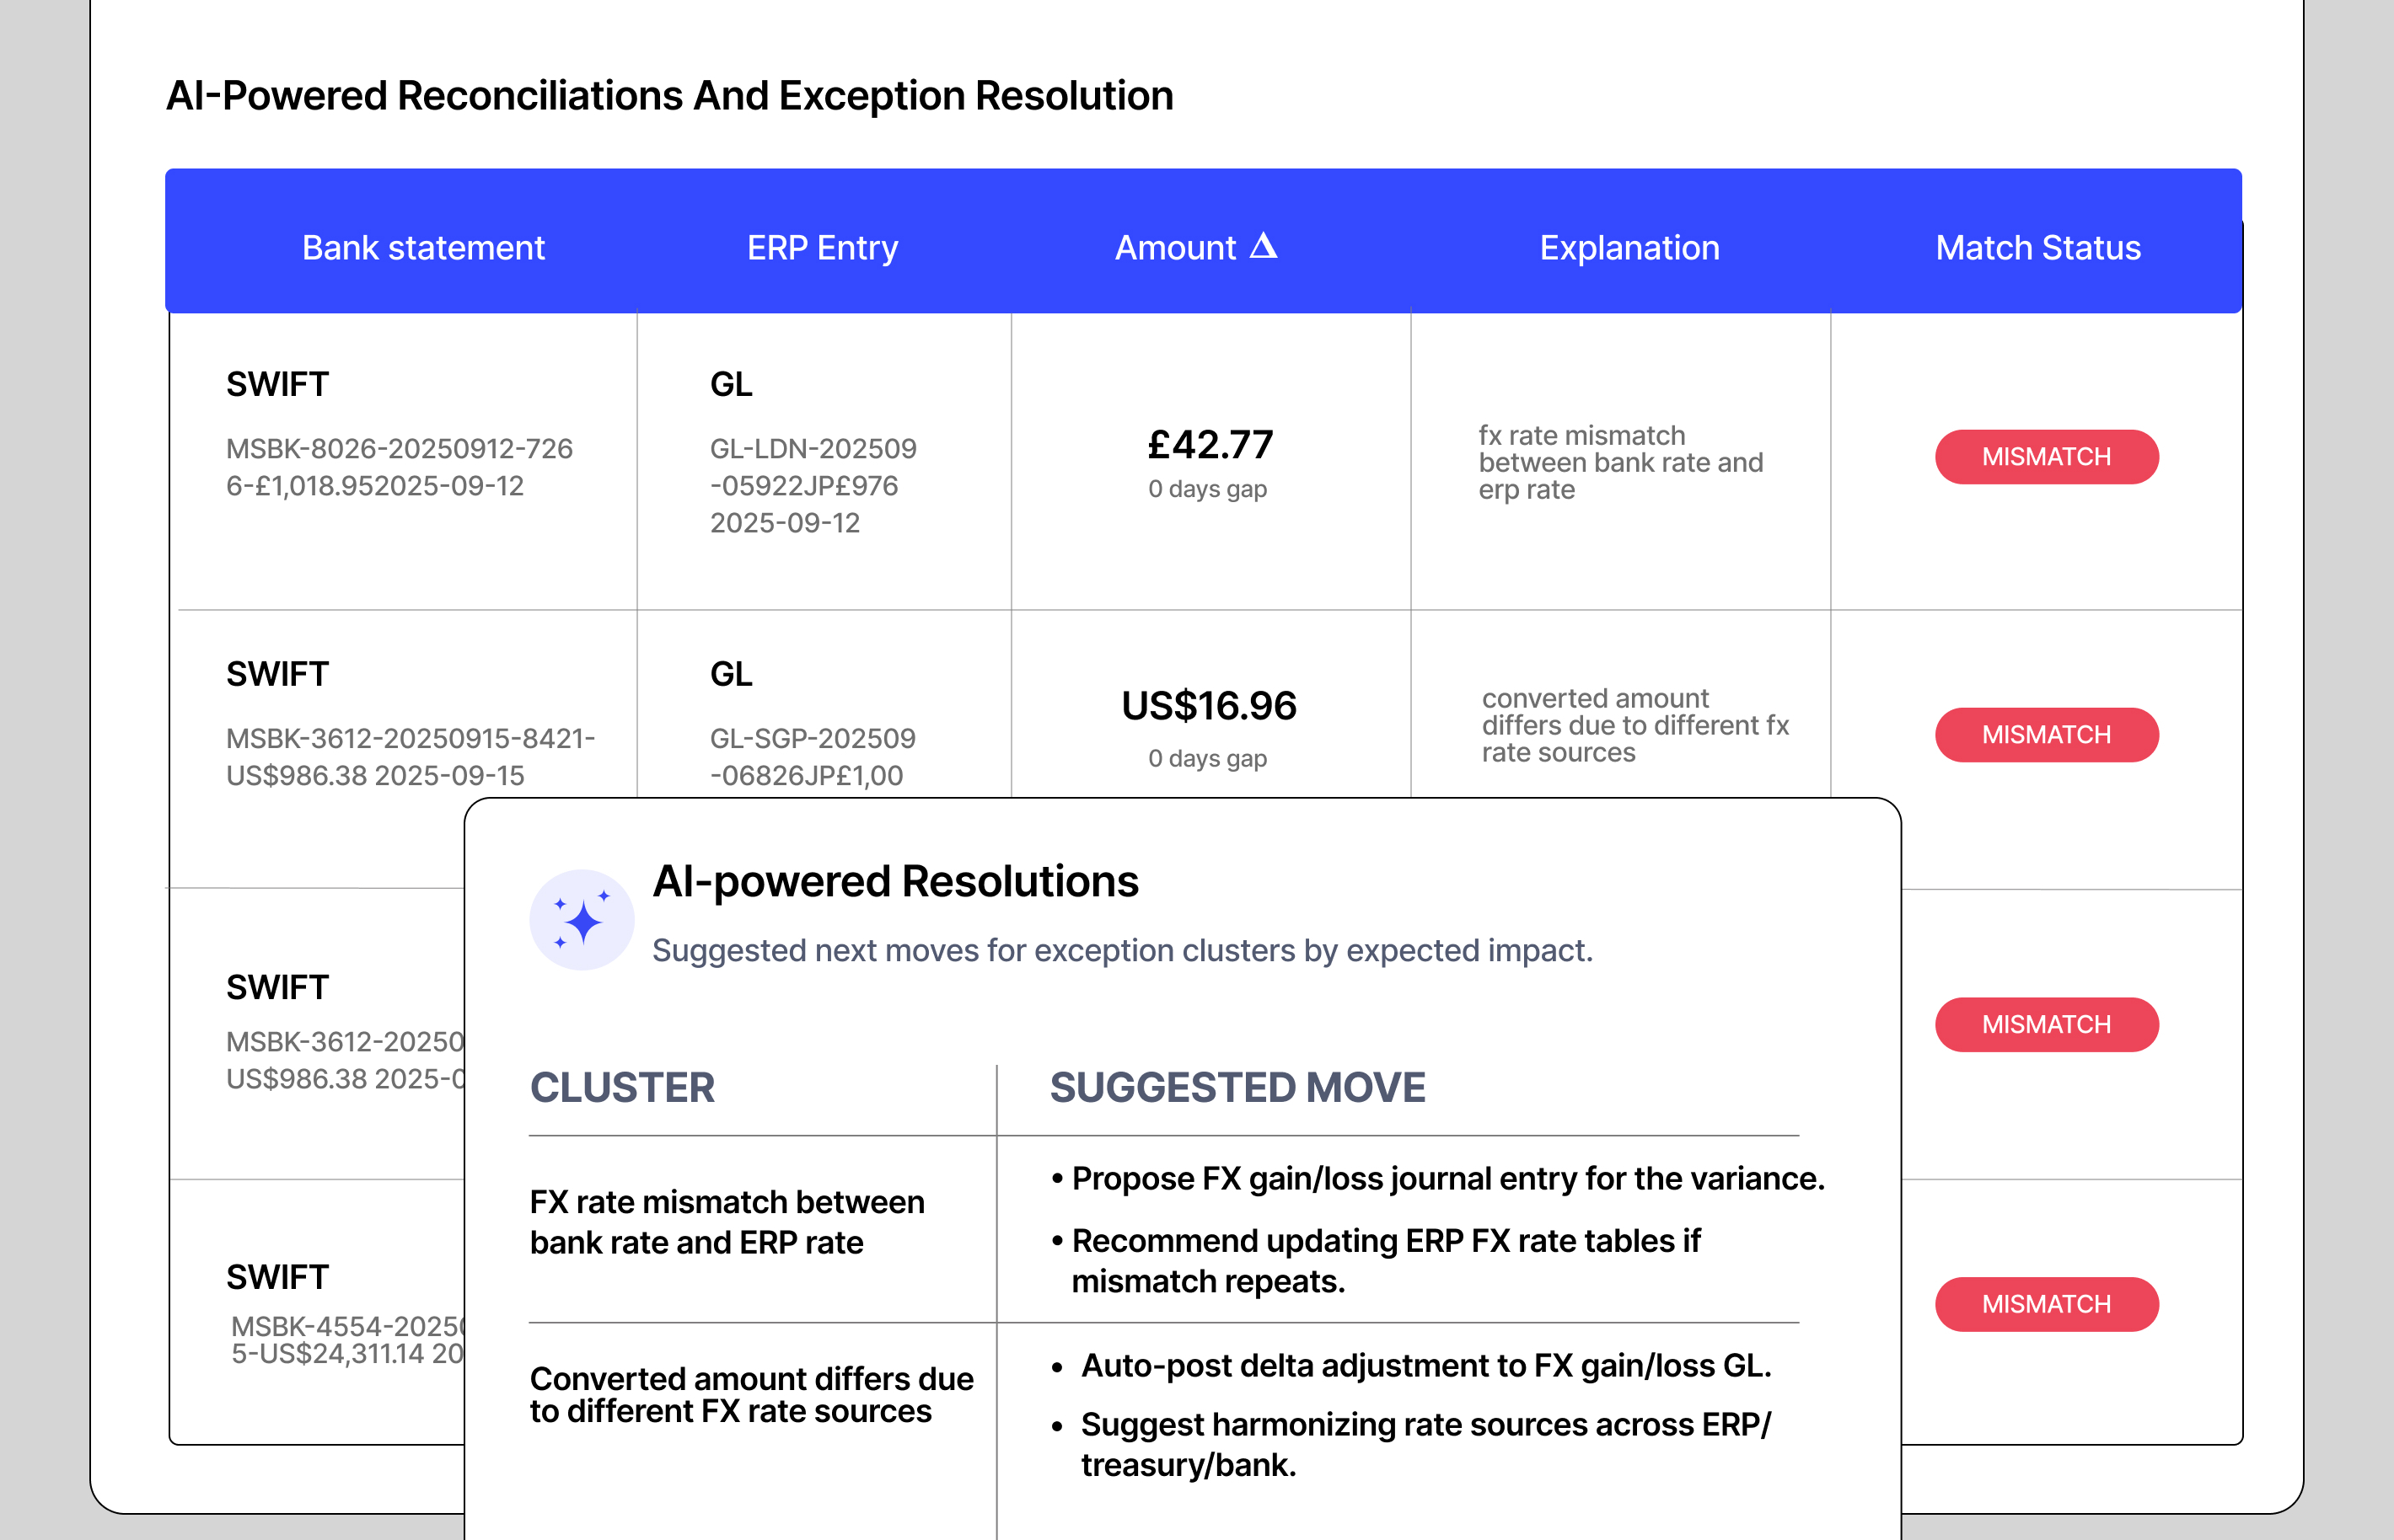Click the Match Status column header
The image size is (2394, 1540).
point(2037,248)
